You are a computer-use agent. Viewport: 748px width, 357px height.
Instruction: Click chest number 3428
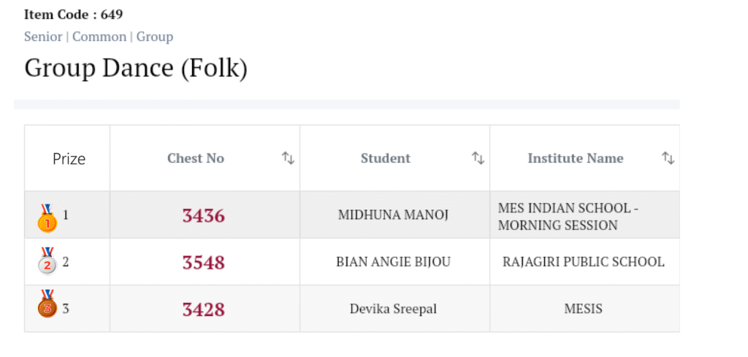pos(204,309)
